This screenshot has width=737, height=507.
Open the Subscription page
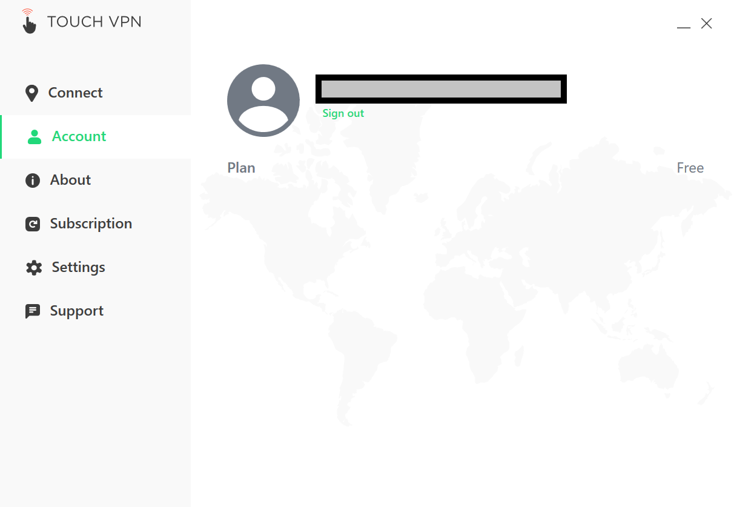[x=96, y=224]
